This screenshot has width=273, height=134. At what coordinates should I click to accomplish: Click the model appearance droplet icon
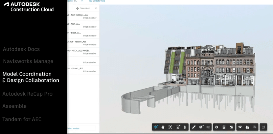point(247,127)
